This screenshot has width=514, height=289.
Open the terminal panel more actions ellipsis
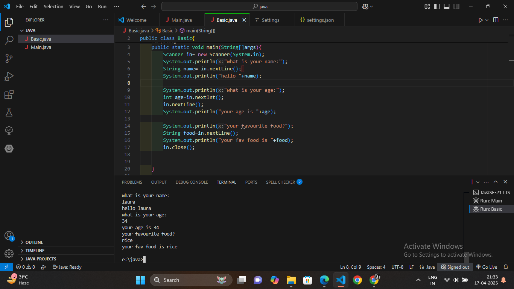pos(486,182)
